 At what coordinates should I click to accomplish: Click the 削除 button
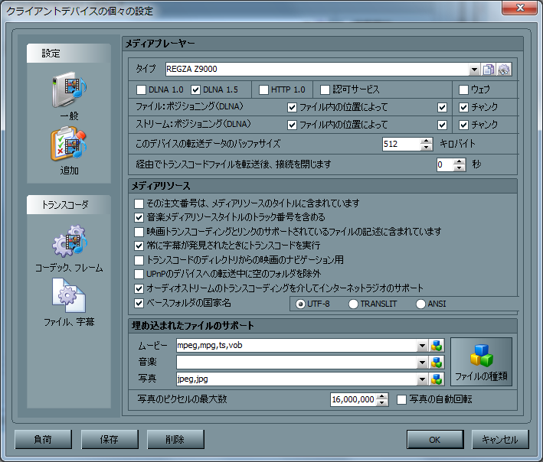click(x=175, y=440)
